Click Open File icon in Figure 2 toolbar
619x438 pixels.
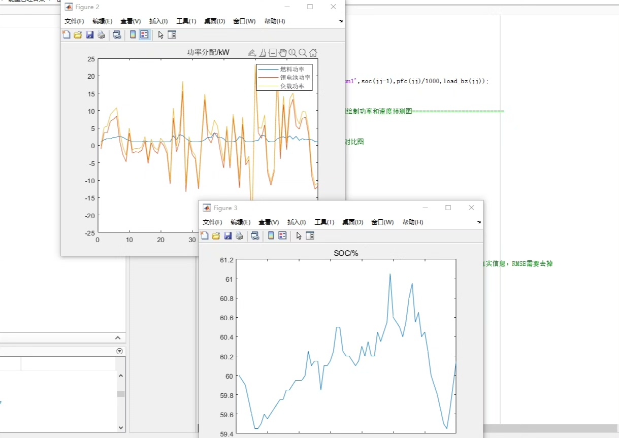78,35
